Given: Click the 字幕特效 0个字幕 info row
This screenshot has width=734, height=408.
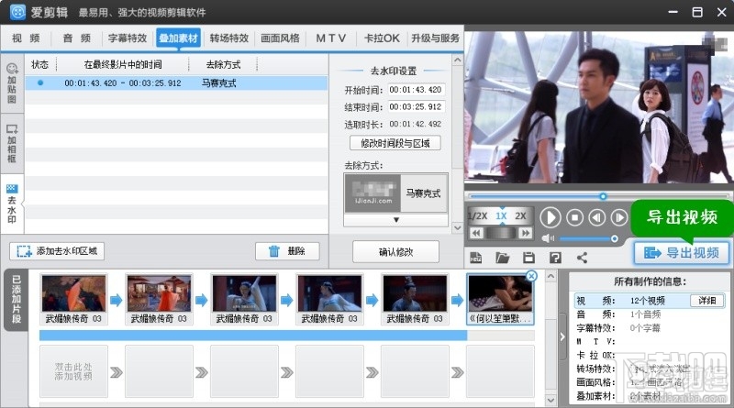Looking at the screenshot, I should pos(650,328).
